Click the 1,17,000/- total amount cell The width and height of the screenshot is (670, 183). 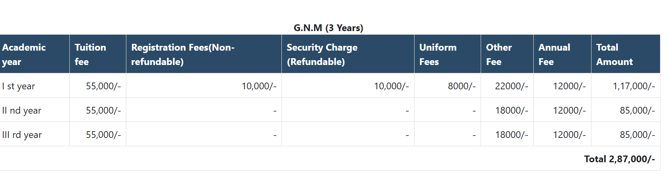tap(633, 86)
